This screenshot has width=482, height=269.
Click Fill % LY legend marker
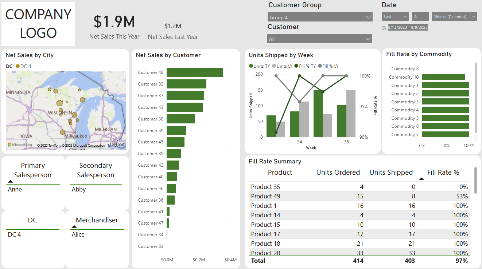(320, 66)
